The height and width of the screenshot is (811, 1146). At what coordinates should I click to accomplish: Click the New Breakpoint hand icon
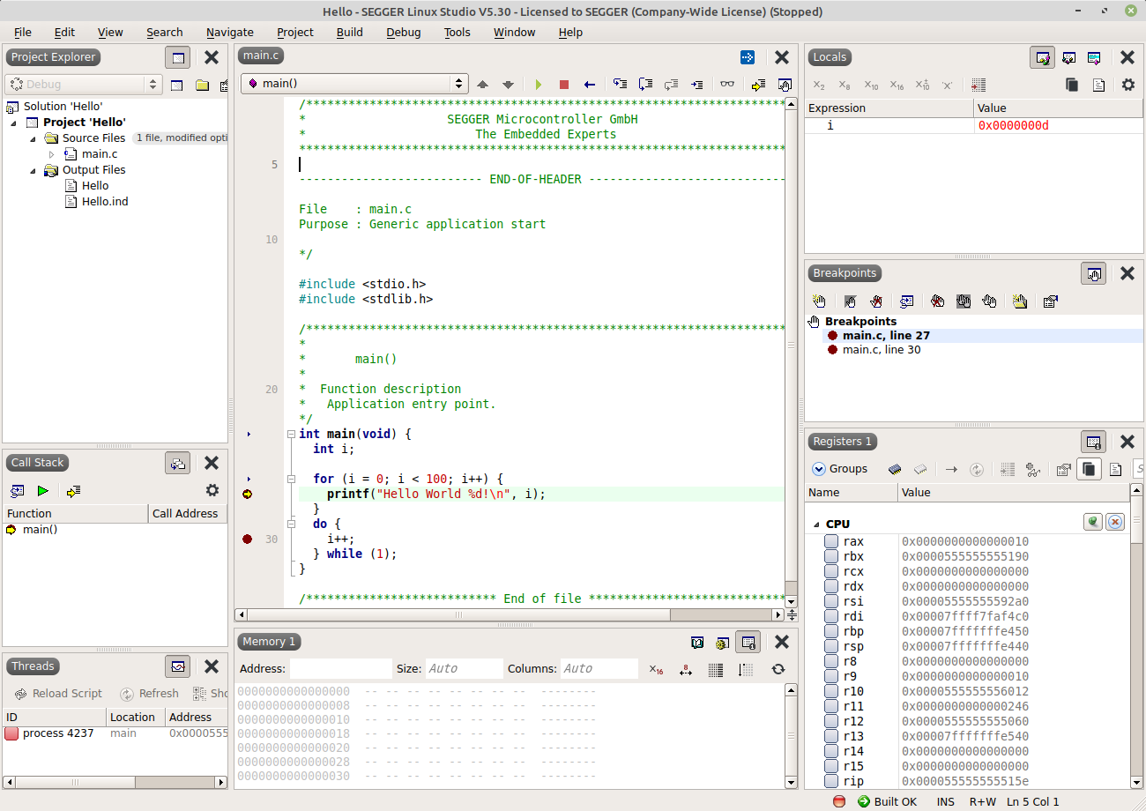point(819,301)
